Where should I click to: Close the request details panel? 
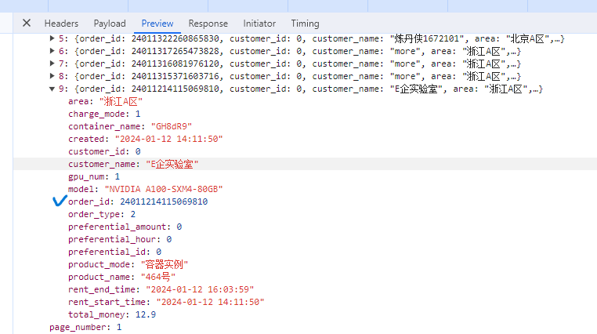27,24
